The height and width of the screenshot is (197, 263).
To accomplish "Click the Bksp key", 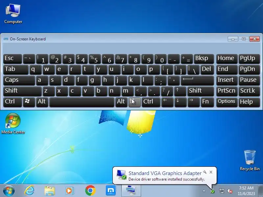I will coord(204,59).
